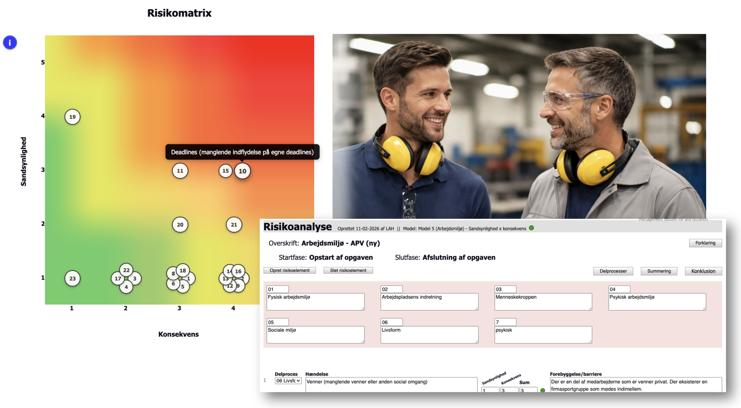Click the Konklusion button
This screenshot has height=408, width=741.
(x=703, y=271)
